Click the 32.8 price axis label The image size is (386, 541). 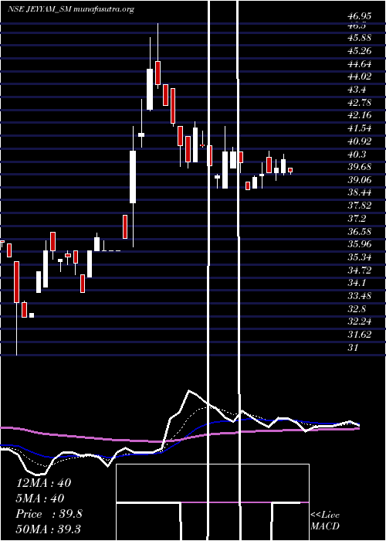pos(357,309)
